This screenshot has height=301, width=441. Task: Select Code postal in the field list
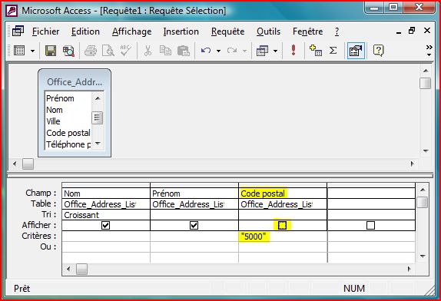point(68,133)
